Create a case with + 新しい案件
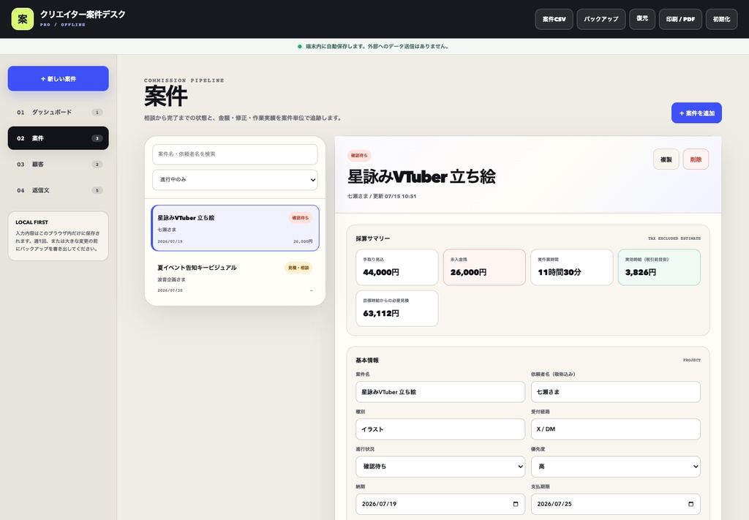 pyautogui.click(x=59, y=78)
